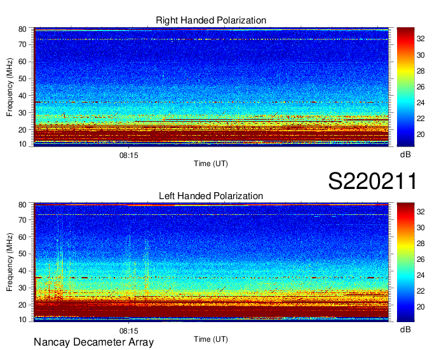Click the 32 value on upper color bar

pyautogui.click(x=421, y=39)
